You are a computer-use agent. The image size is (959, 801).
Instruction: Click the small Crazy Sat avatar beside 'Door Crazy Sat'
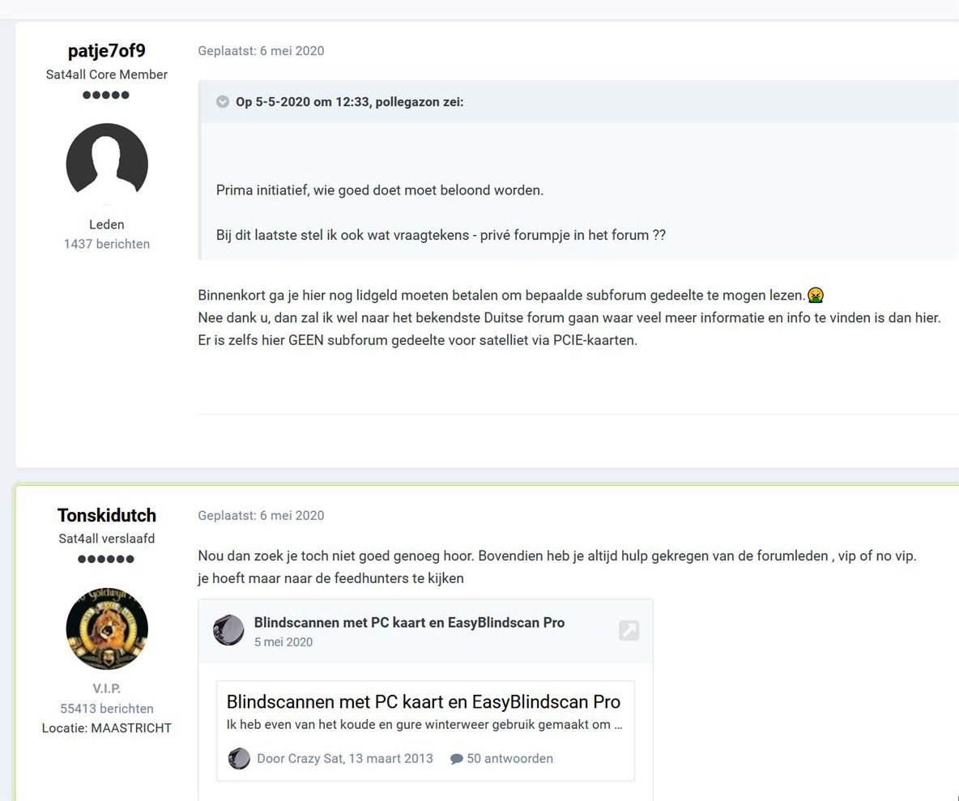[x=239, y=758]
